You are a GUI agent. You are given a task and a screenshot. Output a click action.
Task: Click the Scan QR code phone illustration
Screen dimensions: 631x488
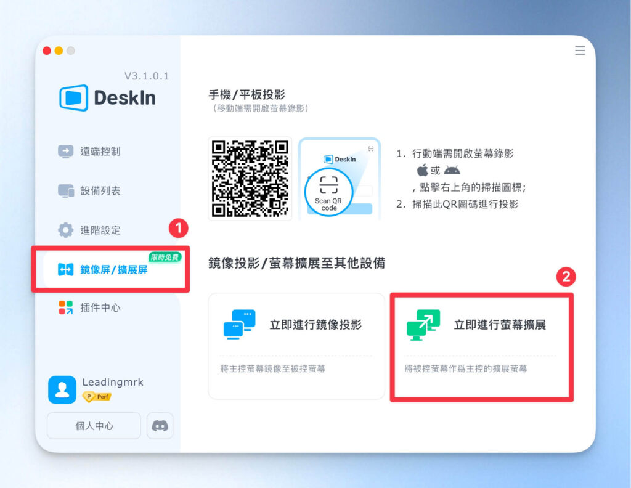pyautogui.click(x=340, y=179)
